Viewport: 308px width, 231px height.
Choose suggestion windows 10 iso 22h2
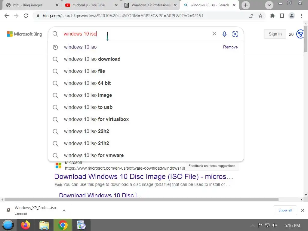point(146,131)
